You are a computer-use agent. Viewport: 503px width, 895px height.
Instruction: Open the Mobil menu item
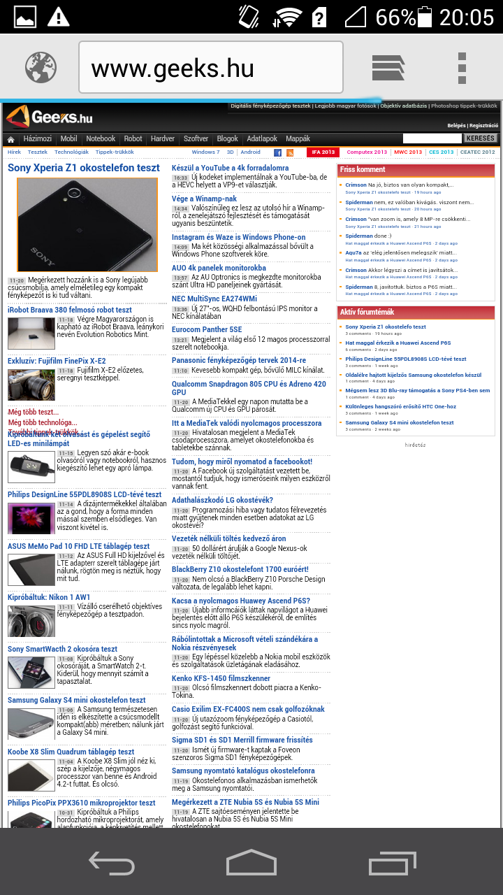coord(68,139)
